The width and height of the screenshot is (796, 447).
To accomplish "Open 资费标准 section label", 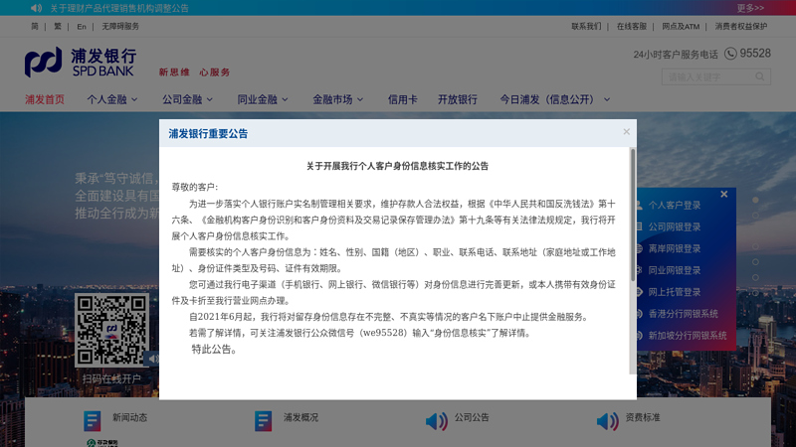I will [x=643, y=417].
